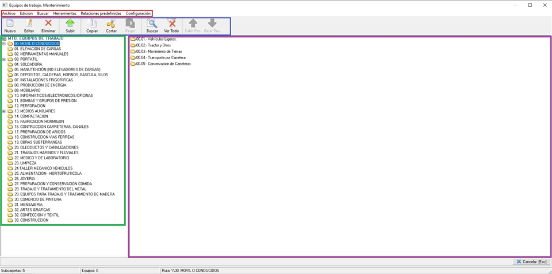
Task: Open the Buscar search tool
Action: (x=152, y=24)
